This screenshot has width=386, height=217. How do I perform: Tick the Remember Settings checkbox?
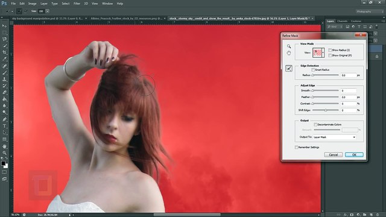click(296, 147)
